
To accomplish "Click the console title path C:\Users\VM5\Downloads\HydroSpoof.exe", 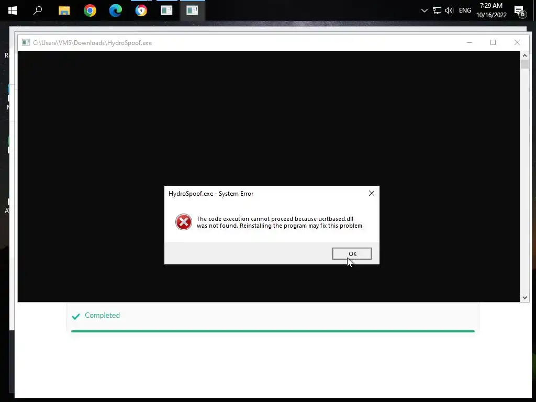I will coord(92,43).
